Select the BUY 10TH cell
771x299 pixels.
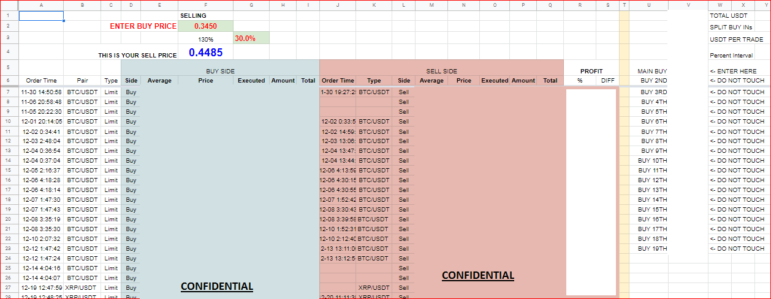(x=653, y=160)
